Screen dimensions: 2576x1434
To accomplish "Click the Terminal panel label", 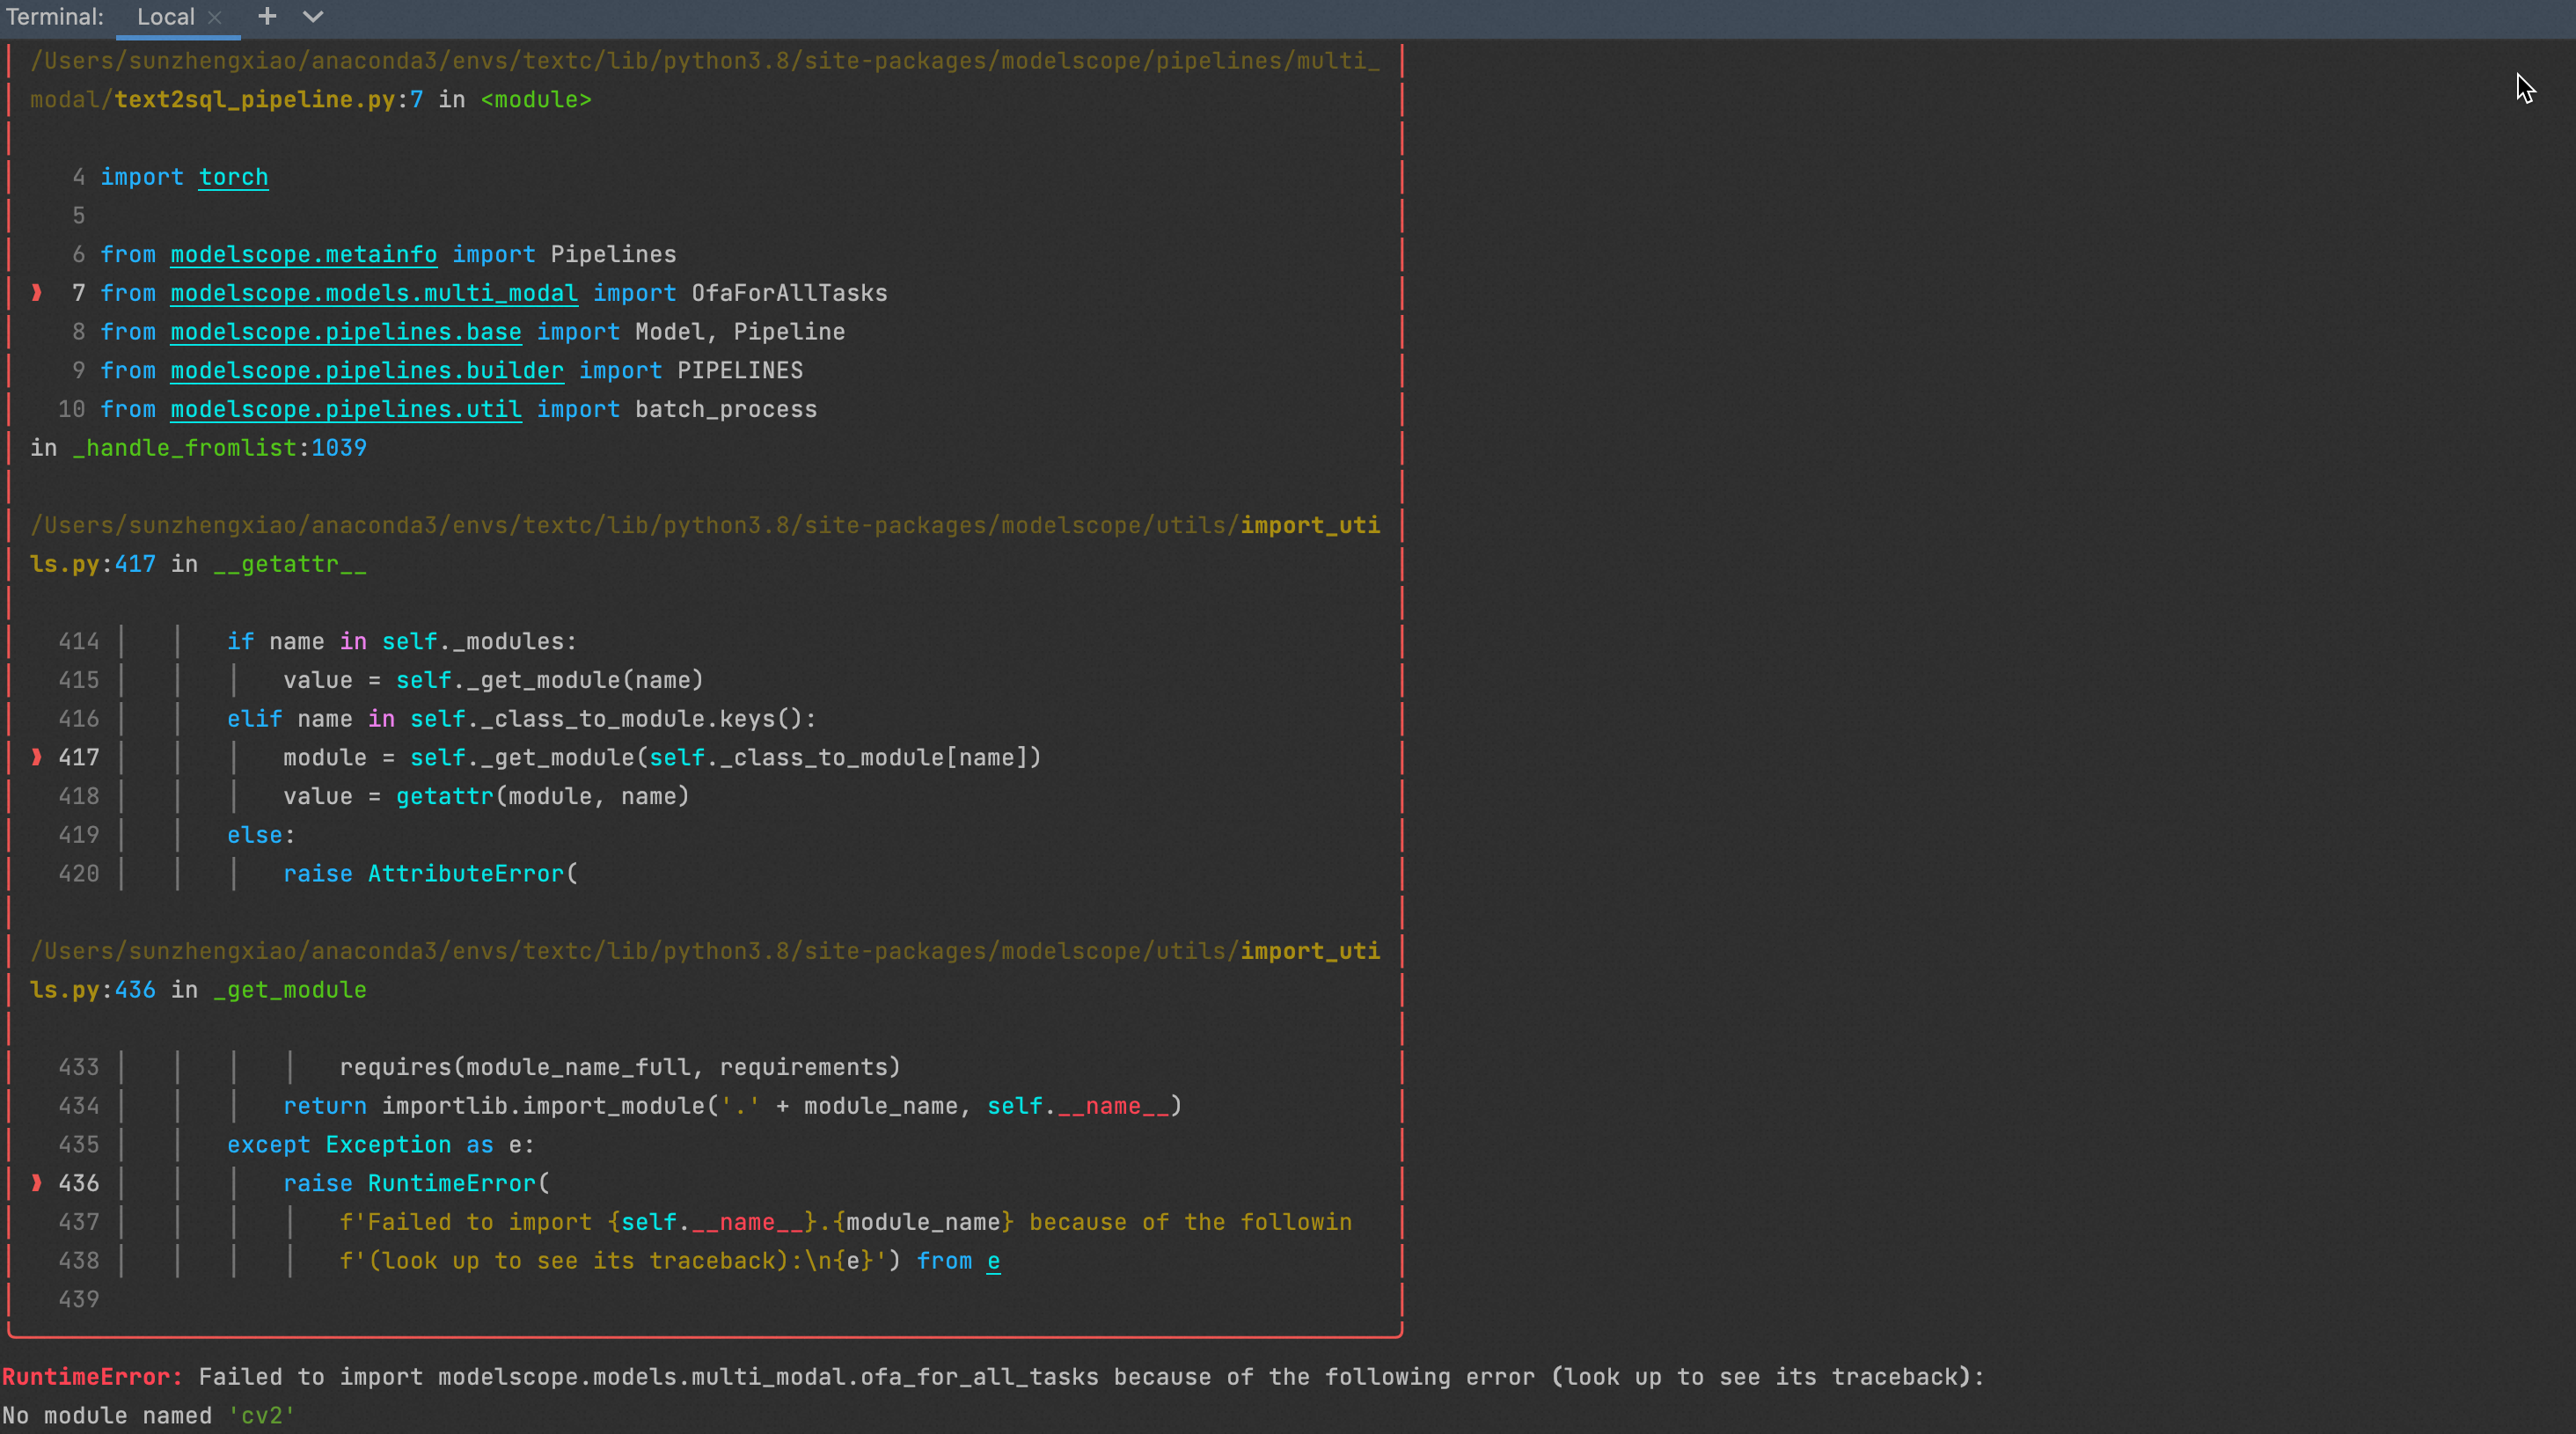I will tap(54, 17).
